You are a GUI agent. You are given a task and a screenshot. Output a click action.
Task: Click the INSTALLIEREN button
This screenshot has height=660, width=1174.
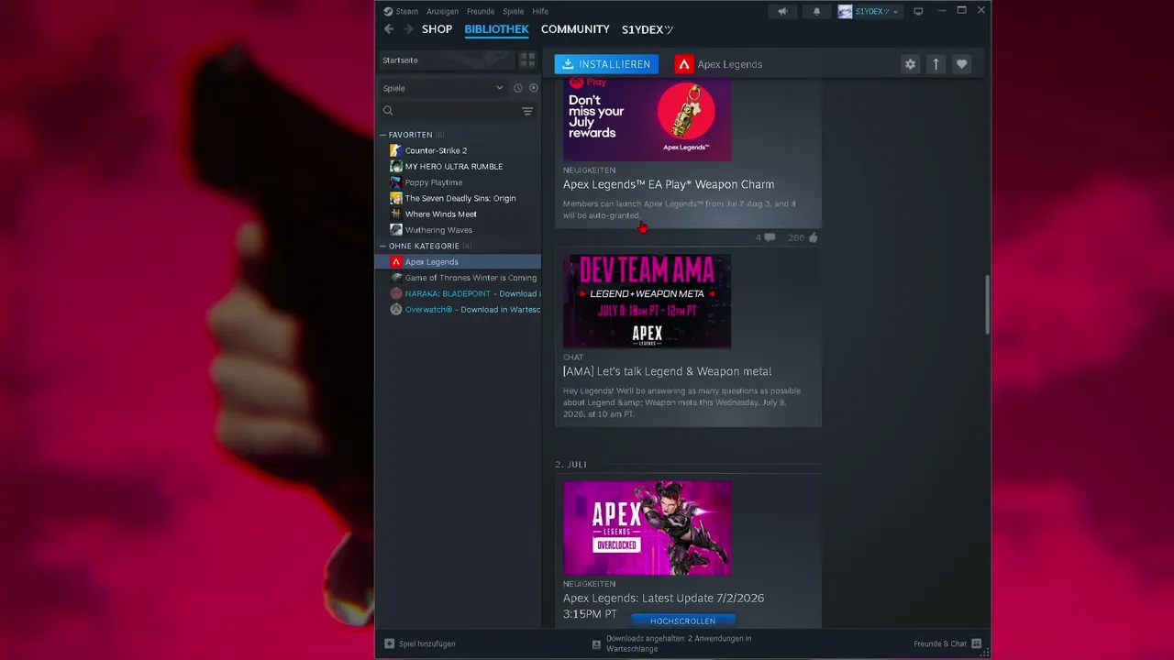coord(606,64)
